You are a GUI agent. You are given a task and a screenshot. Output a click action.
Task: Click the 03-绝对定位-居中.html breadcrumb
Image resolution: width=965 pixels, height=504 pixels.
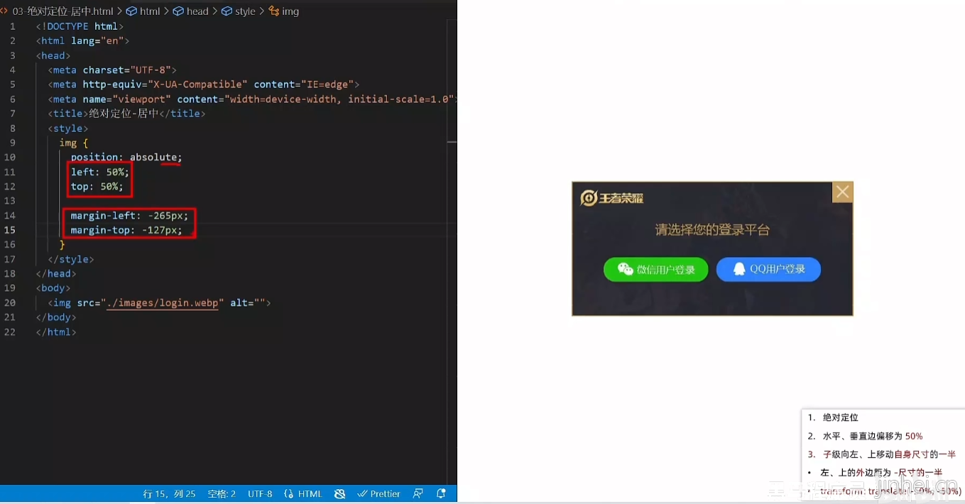[x=63, y=11]
